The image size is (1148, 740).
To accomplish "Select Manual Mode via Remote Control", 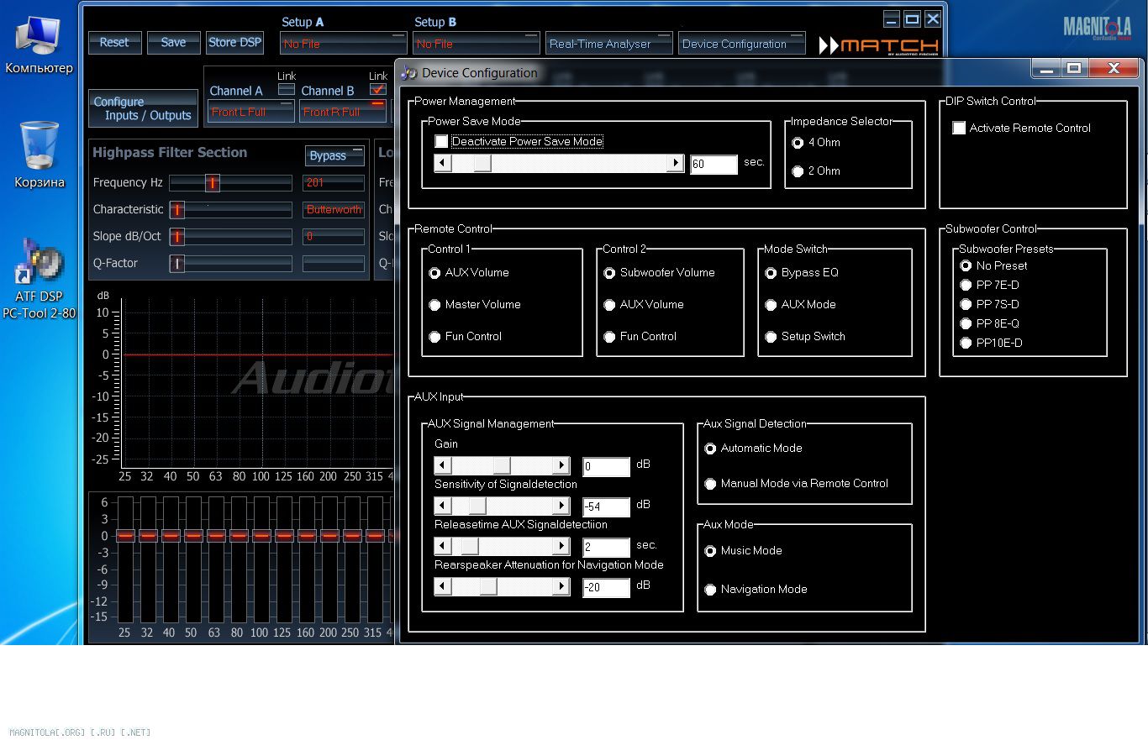I will point(710,484).
